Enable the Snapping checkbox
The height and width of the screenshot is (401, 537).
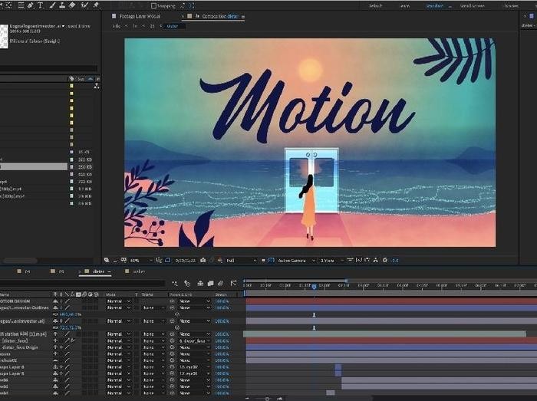point(153,5)
